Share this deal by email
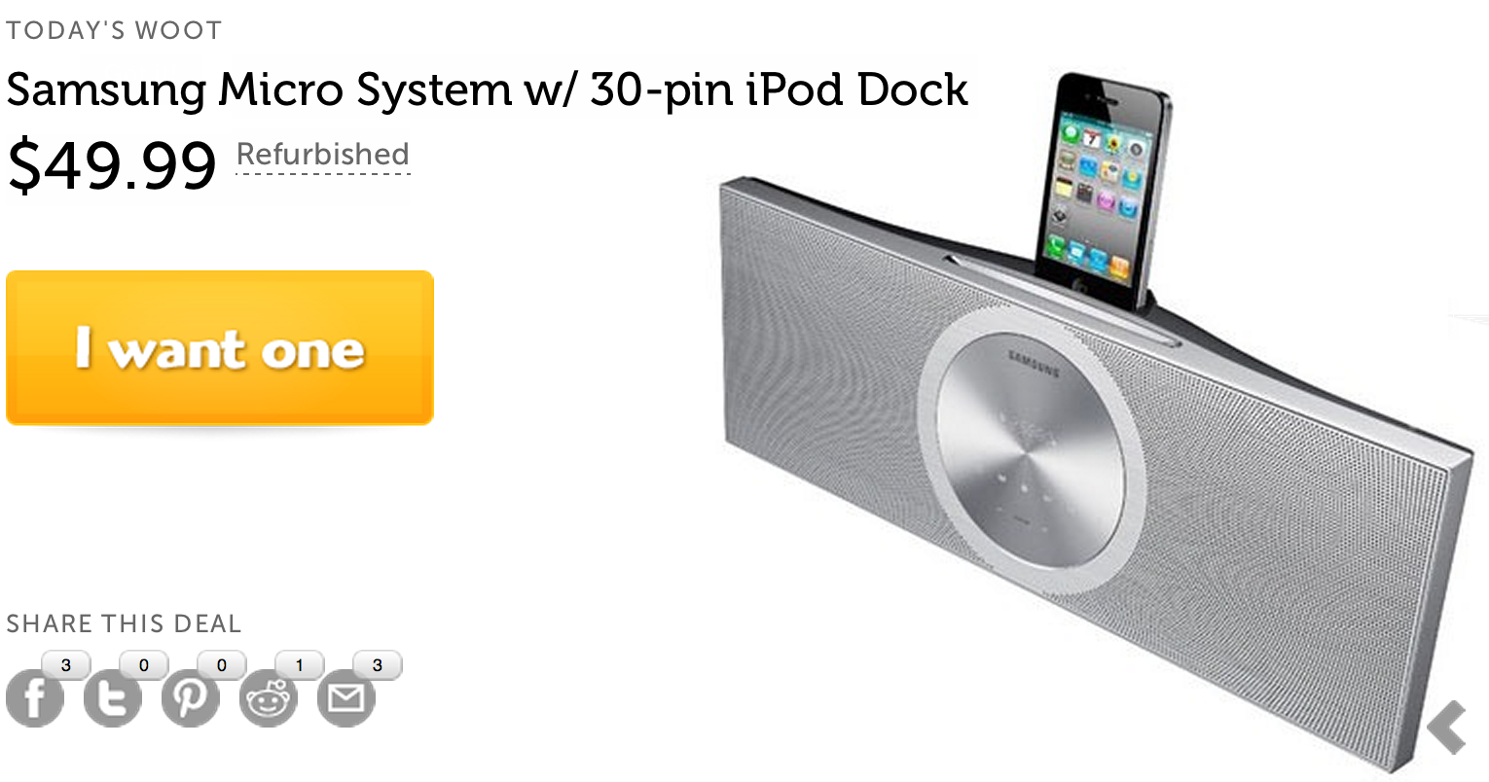 click(x=346, y=698)
